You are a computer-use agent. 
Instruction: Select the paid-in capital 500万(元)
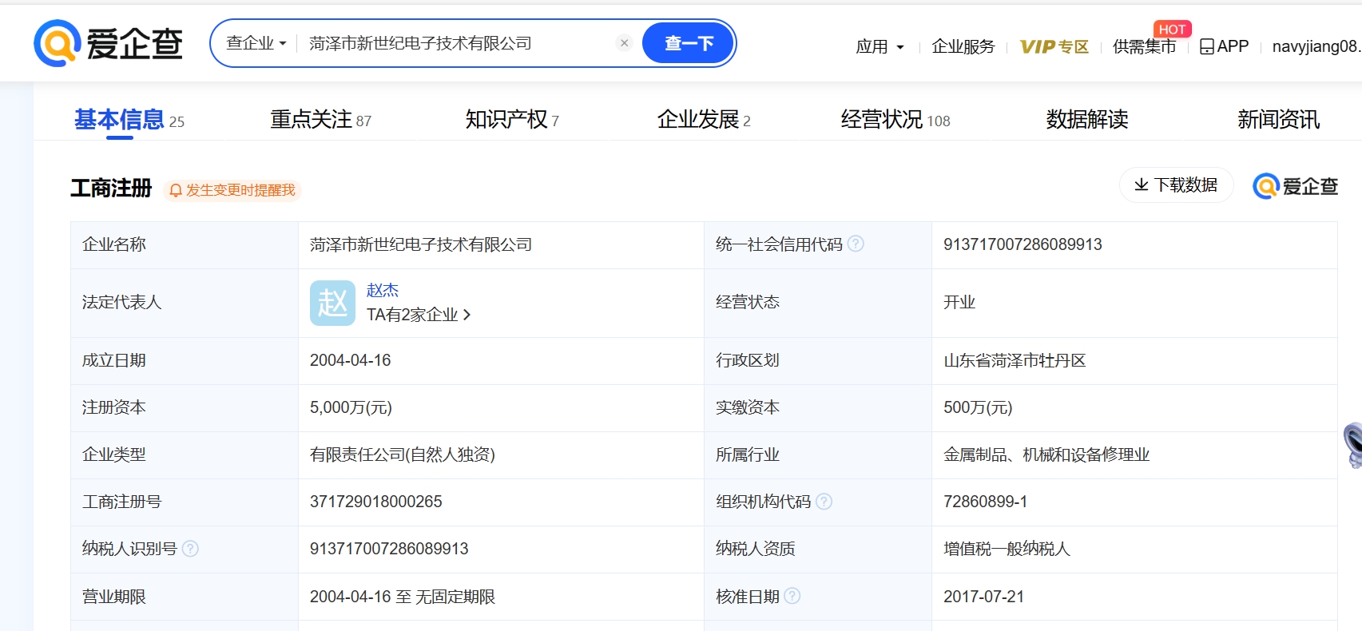(x=978, y=407)
